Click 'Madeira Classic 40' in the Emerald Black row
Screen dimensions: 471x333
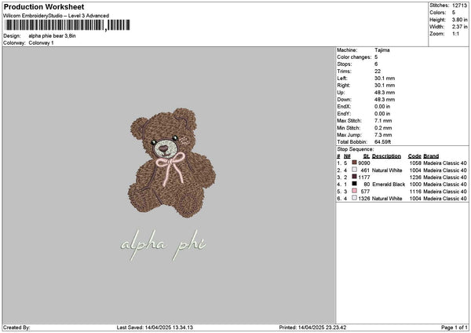(445, 185)
